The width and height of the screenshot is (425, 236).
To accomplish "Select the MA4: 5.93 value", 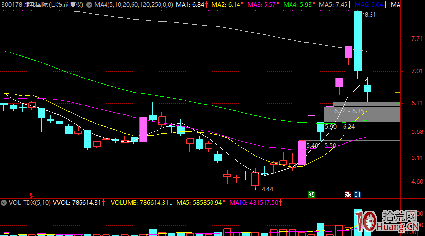I will pos(297,5).
